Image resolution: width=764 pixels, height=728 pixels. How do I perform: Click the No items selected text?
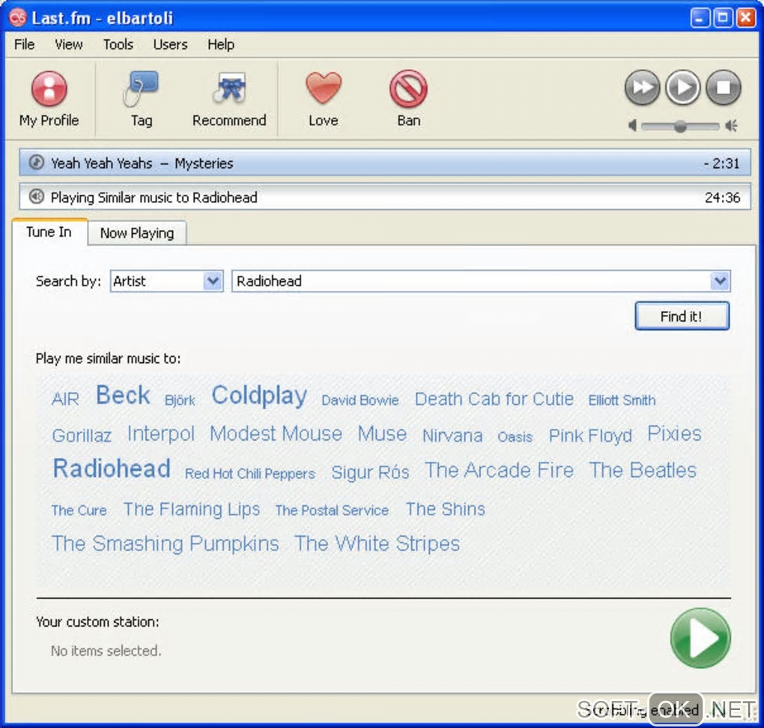point(106,651)
